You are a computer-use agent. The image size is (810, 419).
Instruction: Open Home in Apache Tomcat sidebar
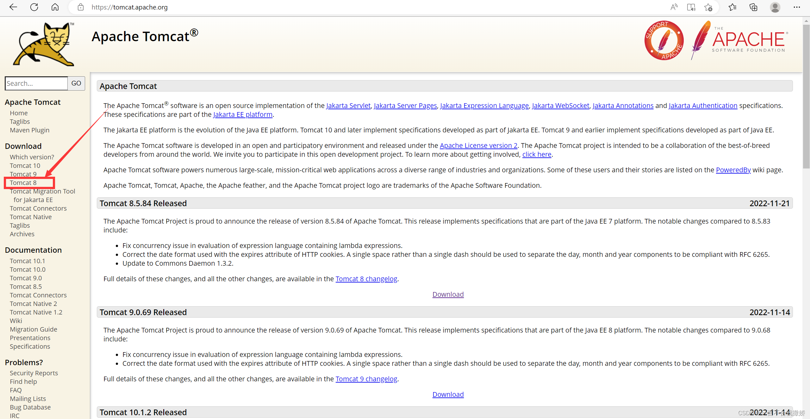click(x=19, y=113)
